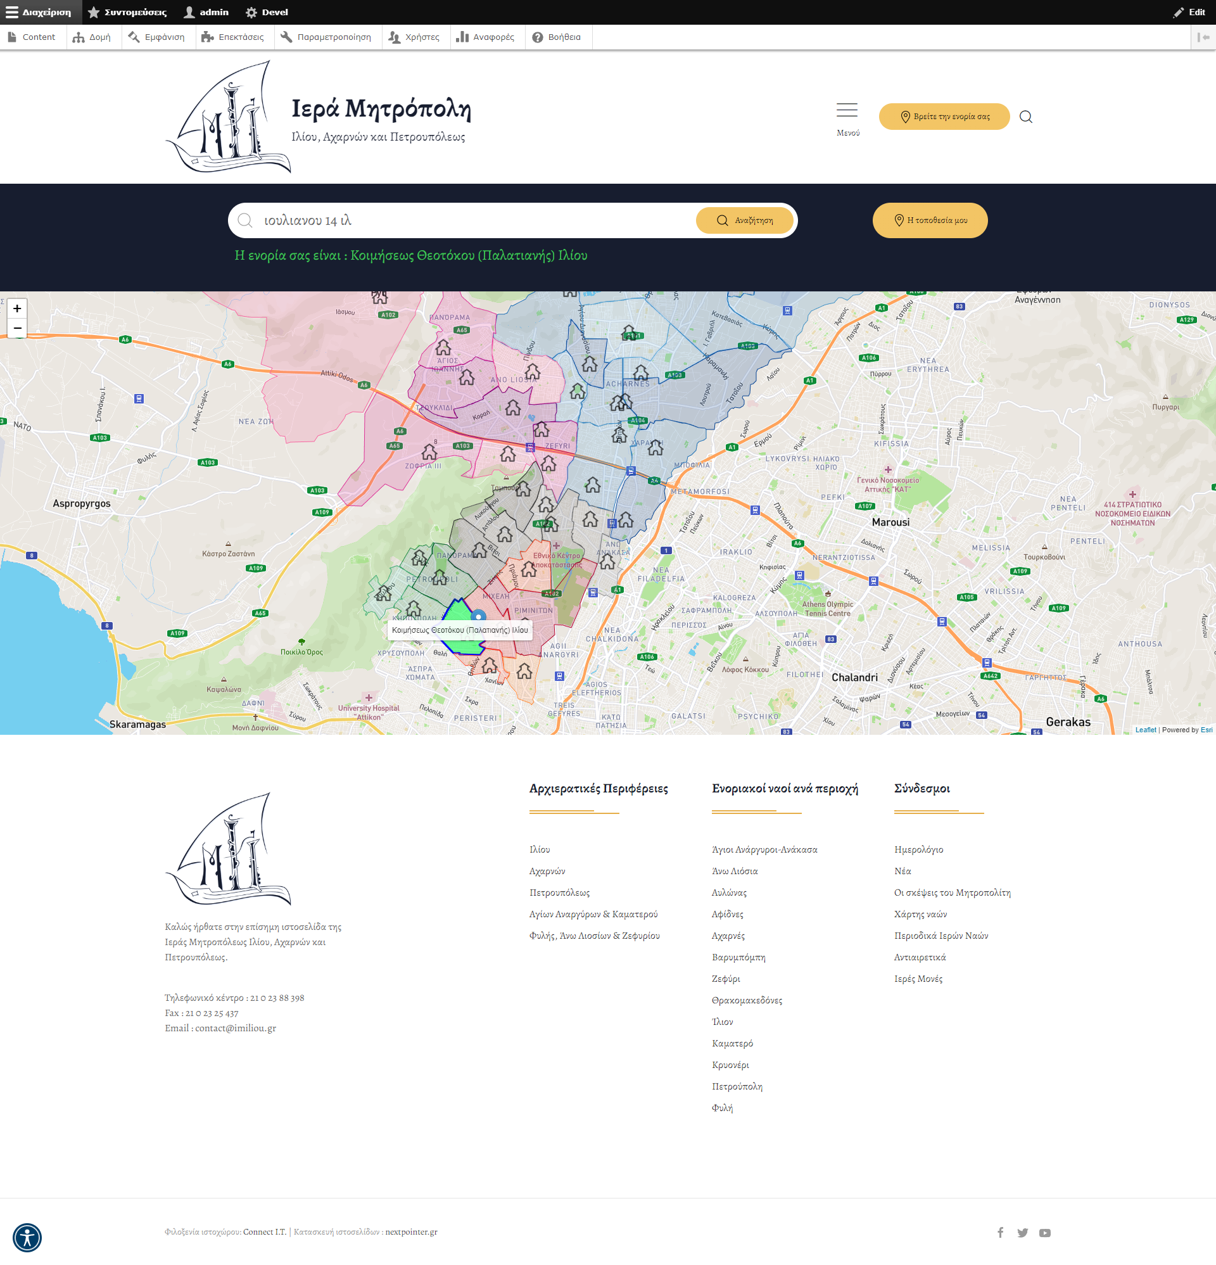
Task: Open the accessibility widget icon
Action: point(27,1237)
